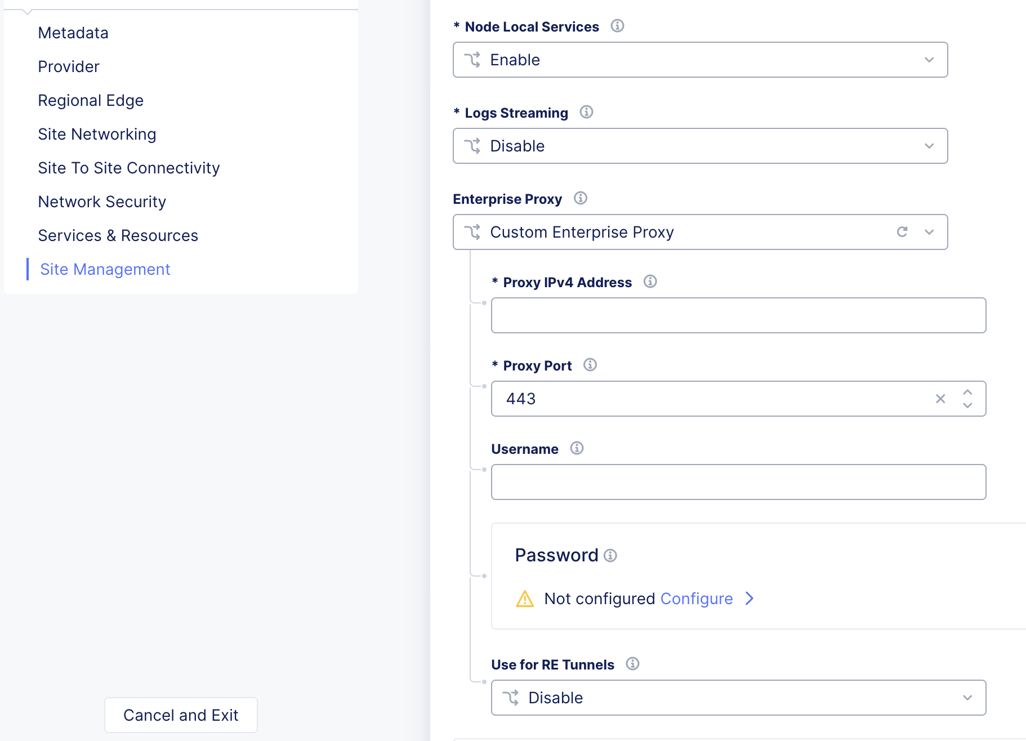Open the Use for RE Tunnels dropdown
The width and height of the screenshot is (1026, 741).
pyautogui.click(x=738, y=698)
